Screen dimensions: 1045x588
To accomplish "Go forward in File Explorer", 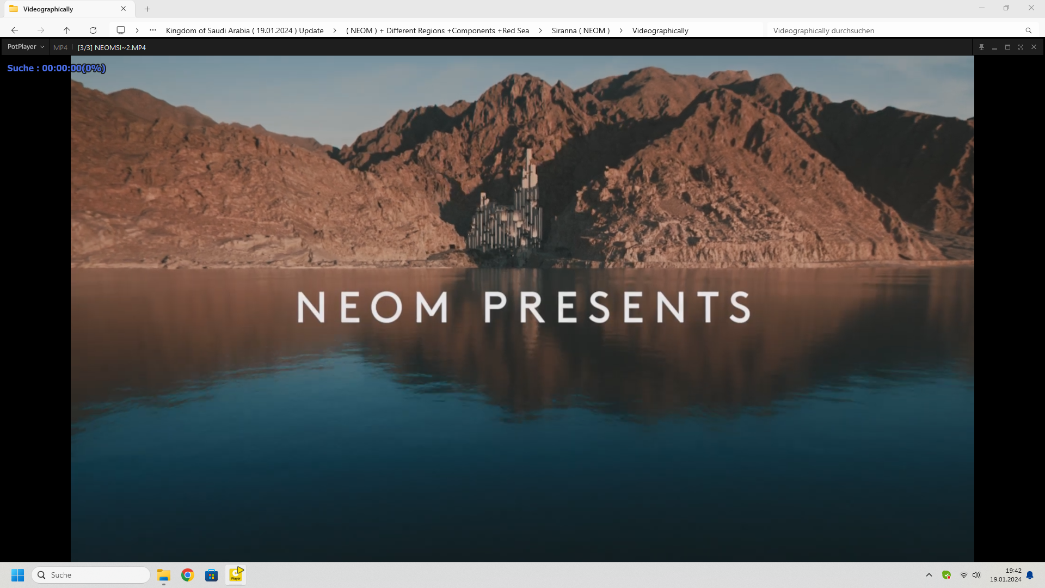I will tap(41, 30).
